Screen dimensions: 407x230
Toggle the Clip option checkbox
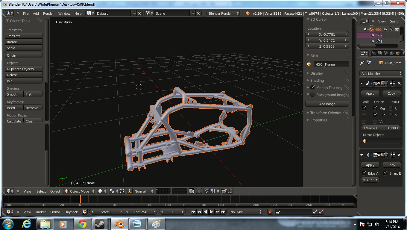375,114
